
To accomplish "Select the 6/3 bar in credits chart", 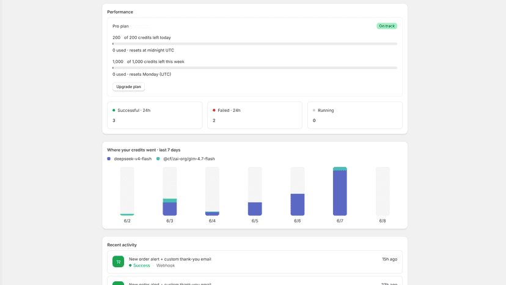I will click(x=170, y=191).
